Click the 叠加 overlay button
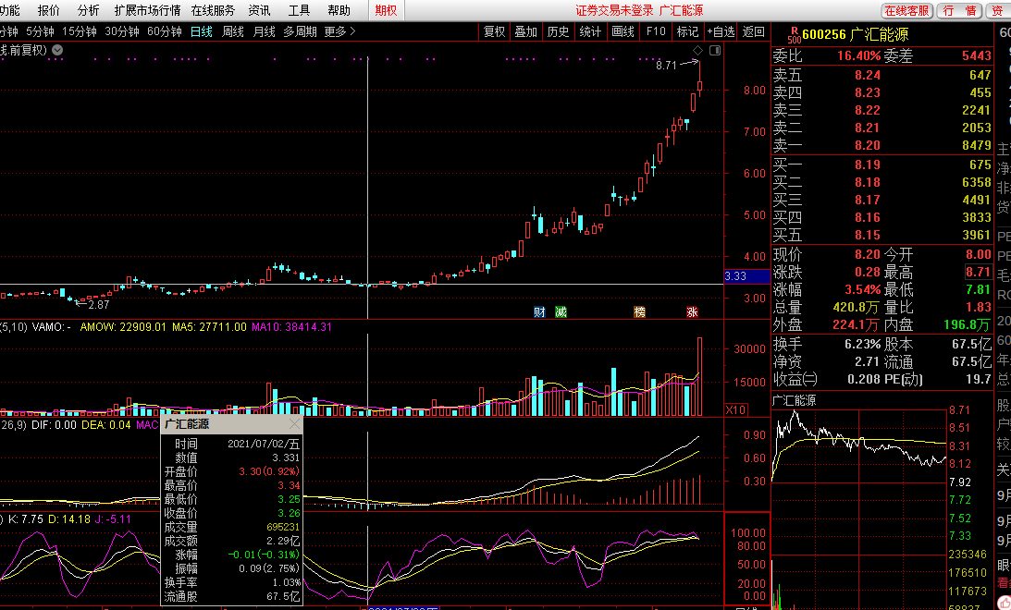Viewport: 1011px width, 610px height. coord(526,31)
